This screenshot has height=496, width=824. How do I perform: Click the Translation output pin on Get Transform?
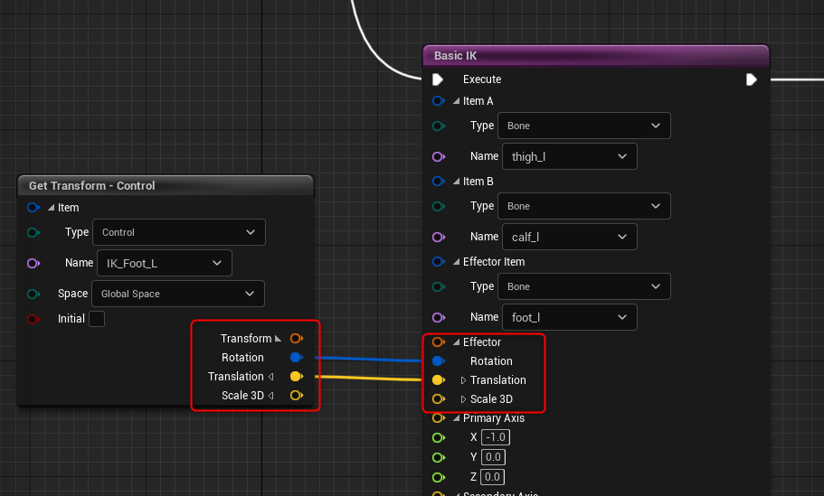pos(297,377)
